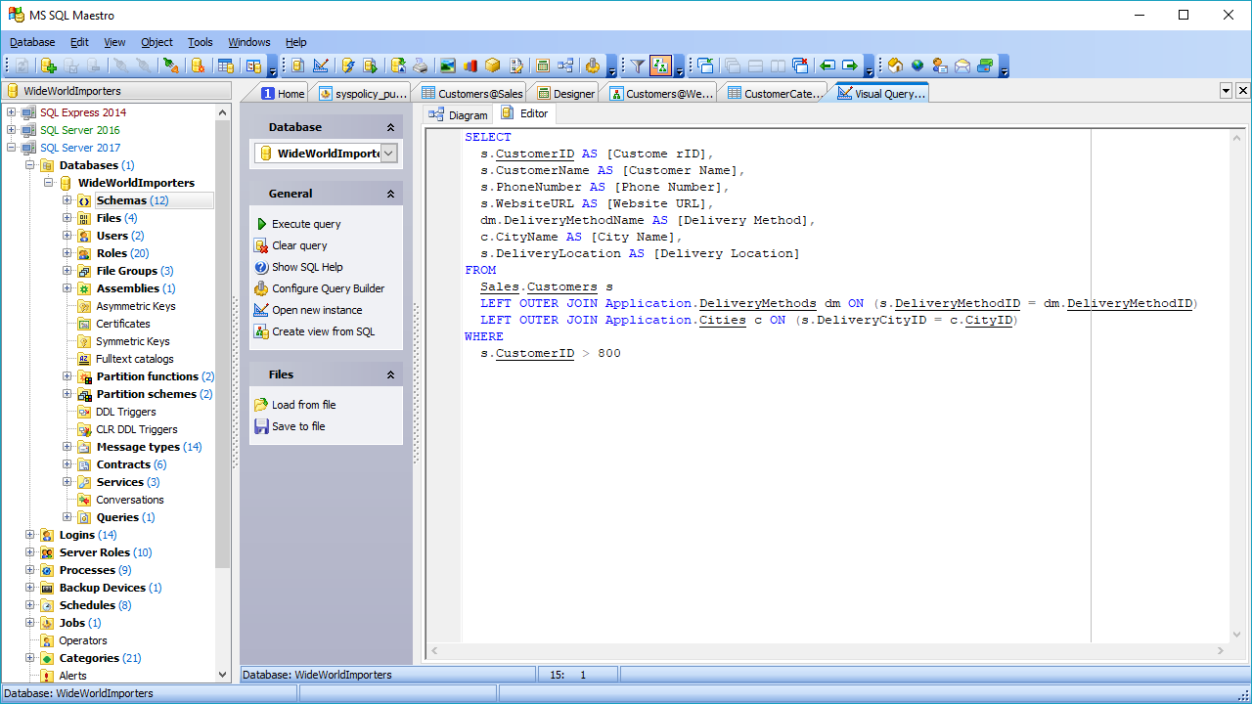This screenshot has width=1252, height=704.
Task: Click the bar chart icon in toolbar
Action: pos(470,66)
